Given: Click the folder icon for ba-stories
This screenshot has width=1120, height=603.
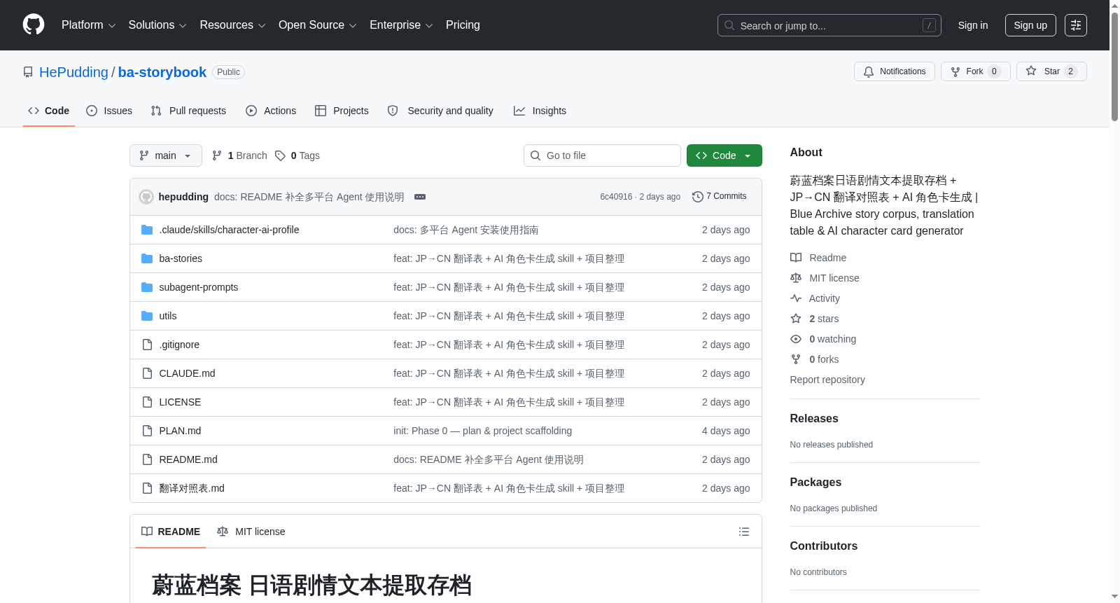Looking at the screenshot, I should [147, 258].
